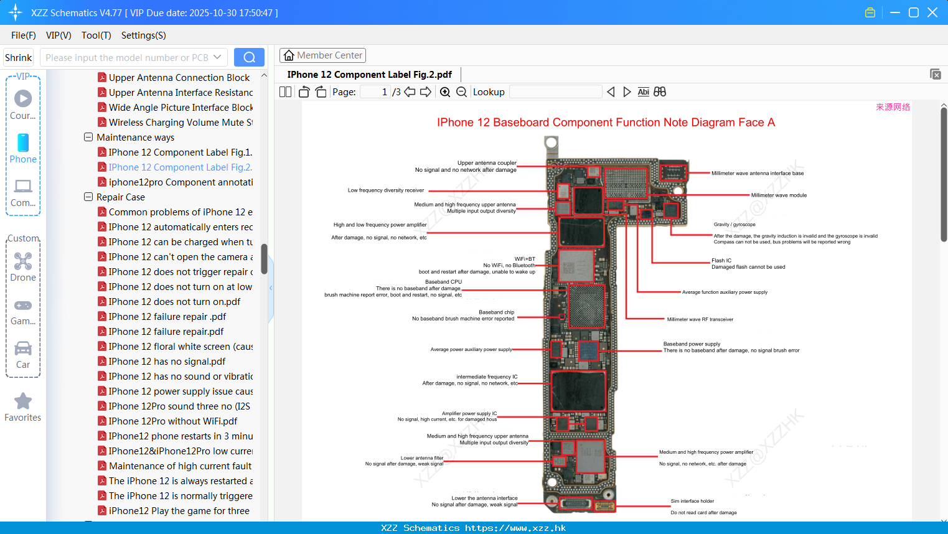Viewport: 948px width, 534px height.
Task: Select the IPhone 12 Component Label Fig.2.pdf tab
Action: pyautogui.click(x=370, y=75)
